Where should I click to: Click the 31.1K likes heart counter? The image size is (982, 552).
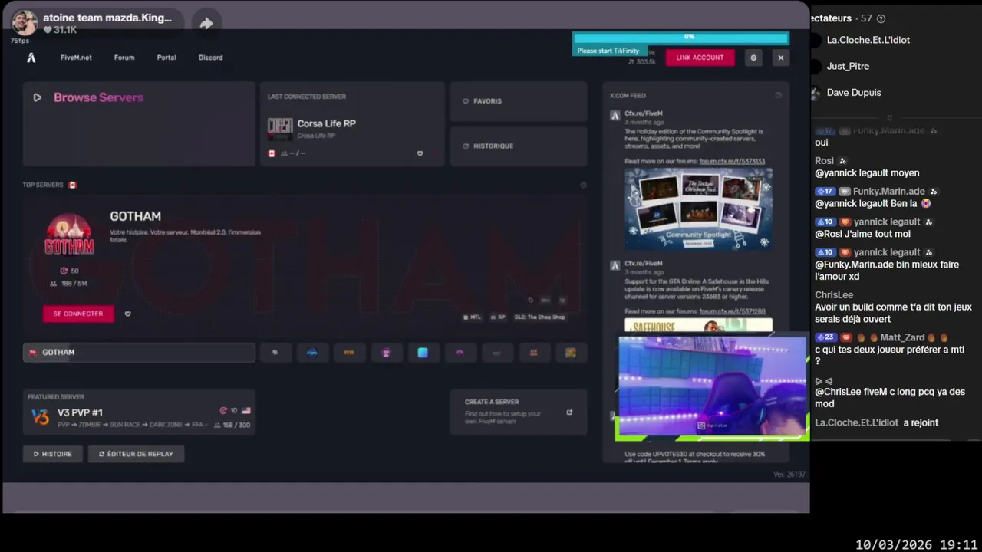(x=60, y=30)
